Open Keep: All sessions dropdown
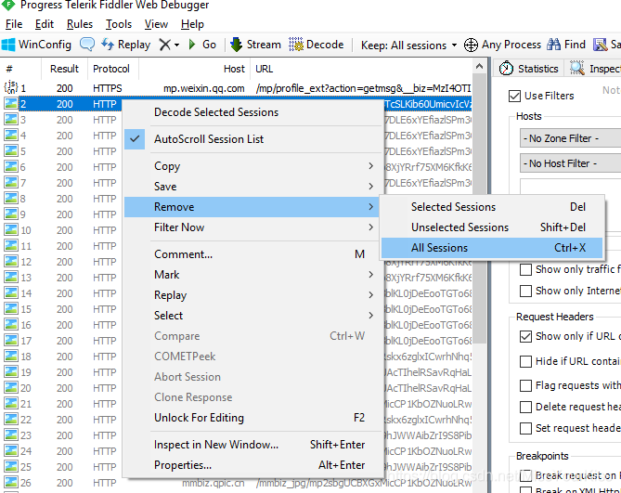The width and height of the screenshot is (621, 493). click(x=409, y=45)
